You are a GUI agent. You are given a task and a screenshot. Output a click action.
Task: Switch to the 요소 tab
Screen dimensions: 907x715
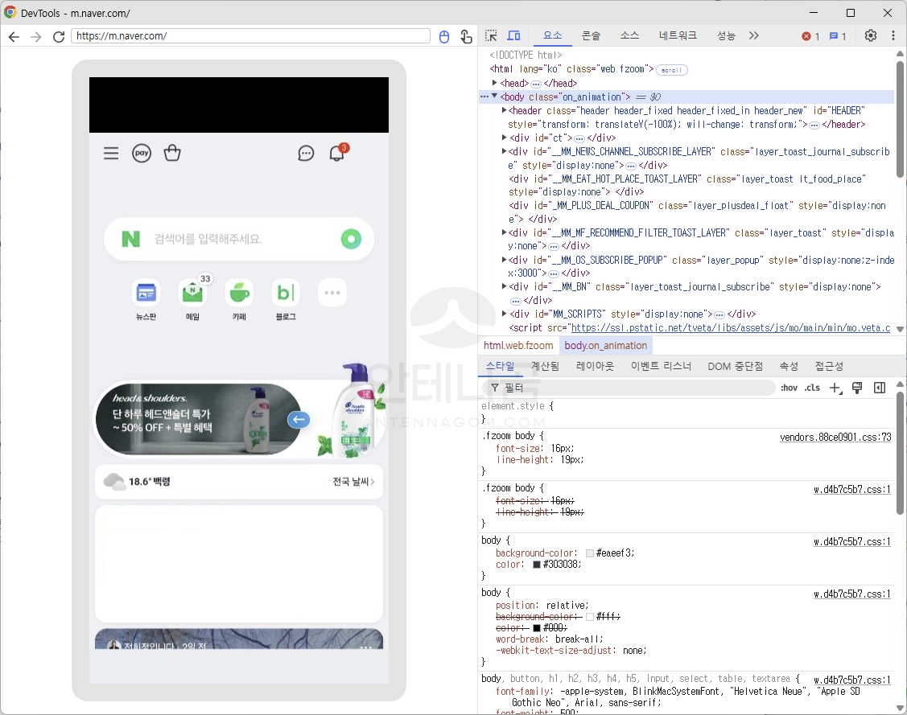552,36
